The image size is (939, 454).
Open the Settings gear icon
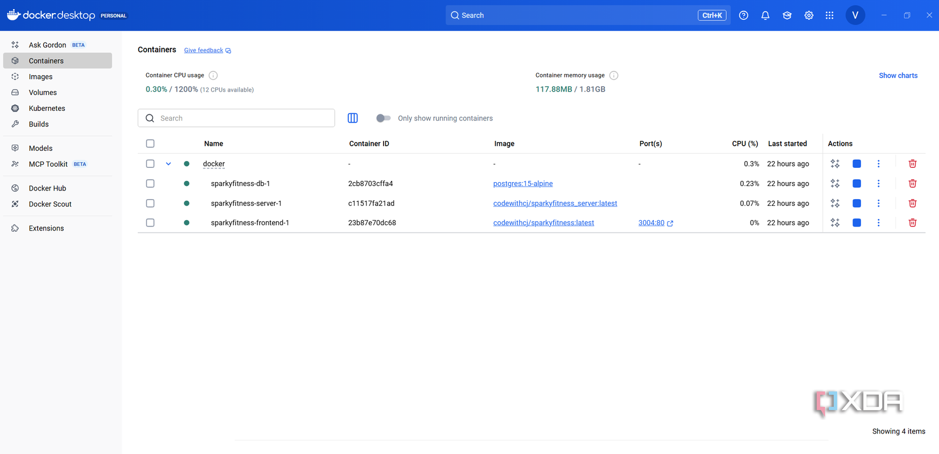pyautogui.click(x=809, y=15)
